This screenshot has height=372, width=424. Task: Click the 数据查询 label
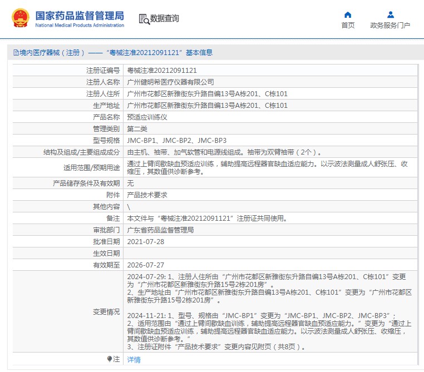(164, 18)
